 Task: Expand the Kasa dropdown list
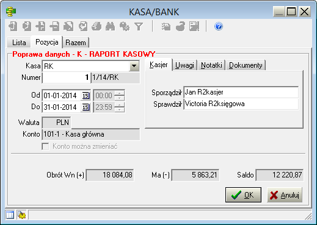[134, 66]
